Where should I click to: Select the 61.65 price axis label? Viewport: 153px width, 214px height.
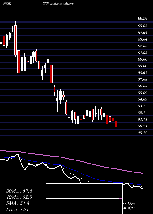tap(143, 53)
